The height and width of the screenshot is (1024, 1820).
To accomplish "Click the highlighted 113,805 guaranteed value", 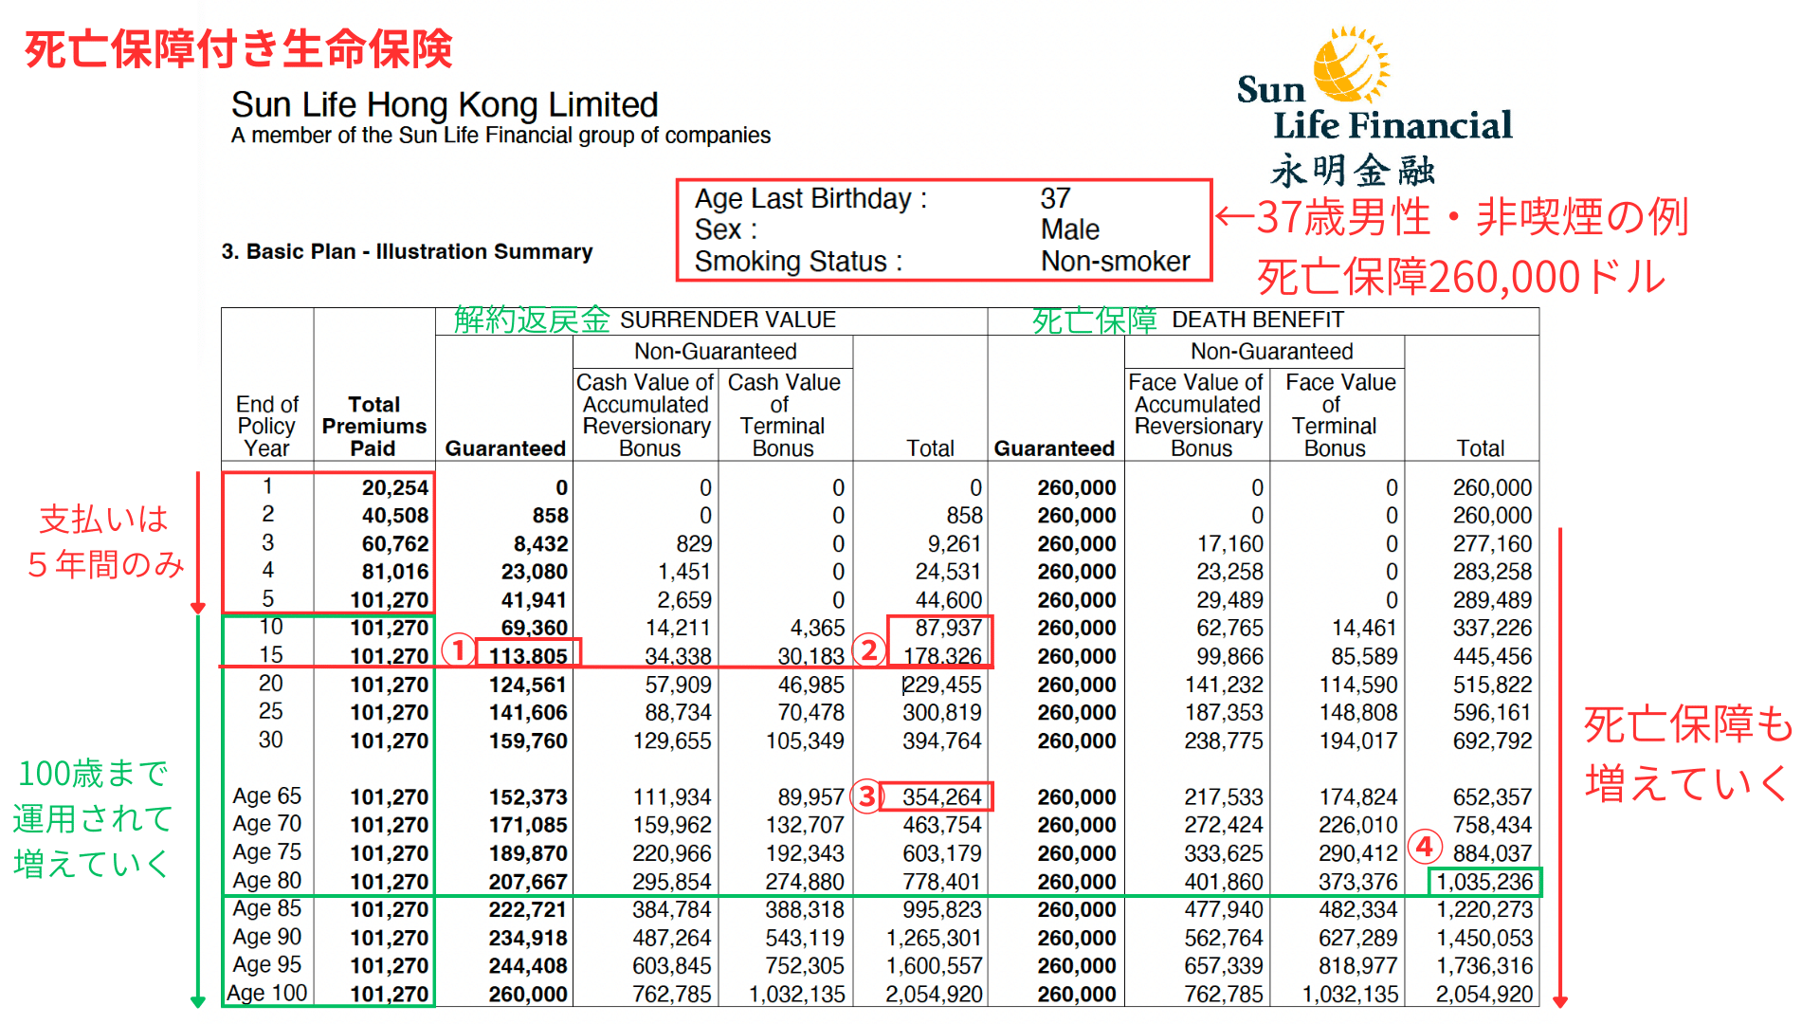I will [528, 655].
